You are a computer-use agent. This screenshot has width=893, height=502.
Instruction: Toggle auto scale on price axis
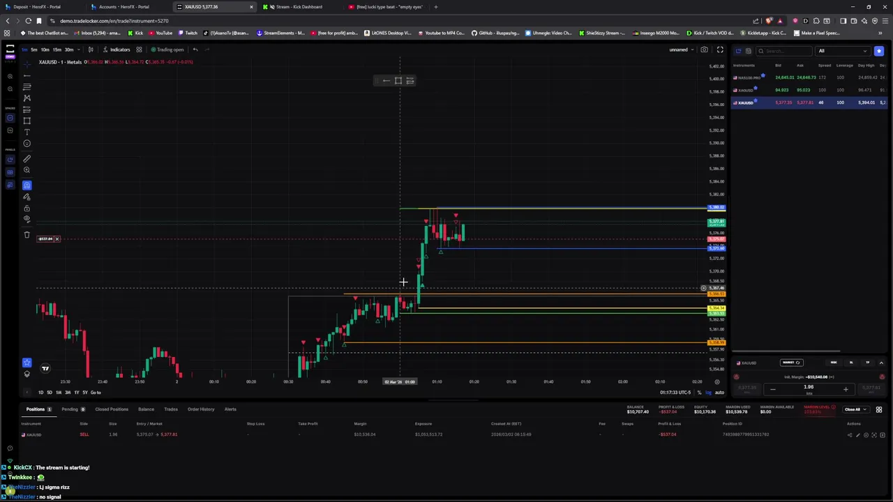(x=719, y=393)
